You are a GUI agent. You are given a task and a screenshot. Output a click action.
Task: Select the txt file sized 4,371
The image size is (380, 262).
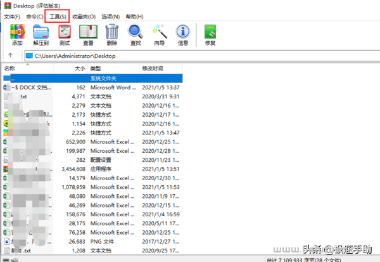point(93,96)
